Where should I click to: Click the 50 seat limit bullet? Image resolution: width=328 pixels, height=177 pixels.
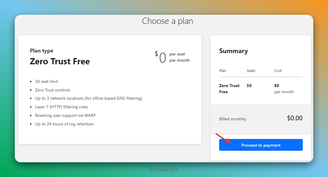(x=46, y=81)
